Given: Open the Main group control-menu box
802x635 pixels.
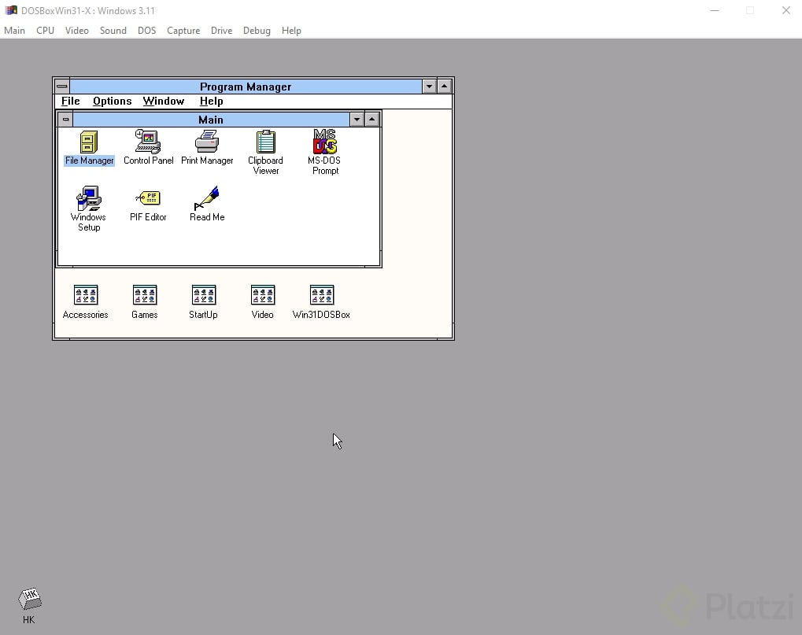Looking at the screenshot, I should pos(65,120).
